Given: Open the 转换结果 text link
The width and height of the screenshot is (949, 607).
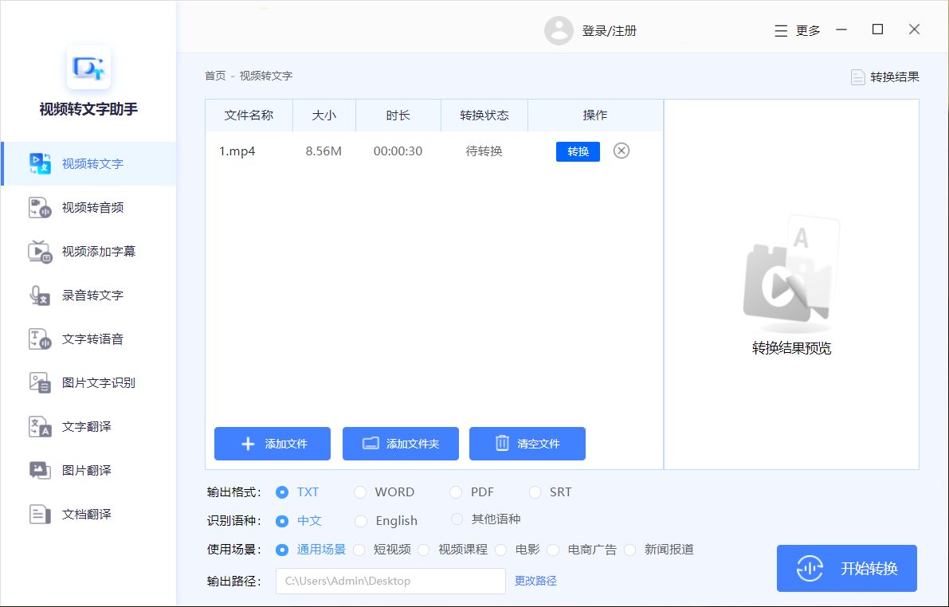Looking at the screenshot, I should click(x=895, y=76).
